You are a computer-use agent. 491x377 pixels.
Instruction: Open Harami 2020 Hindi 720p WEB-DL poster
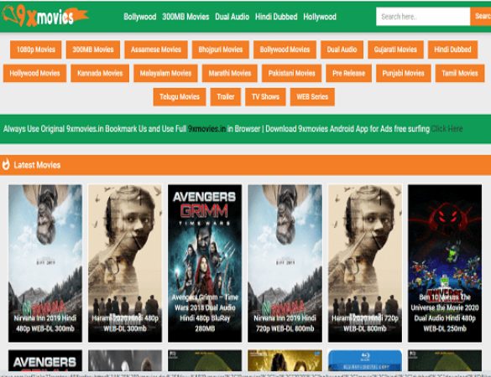[365, 263]
